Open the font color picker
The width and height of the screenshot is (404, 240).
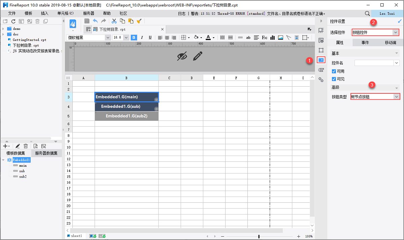tap(208, 38)
